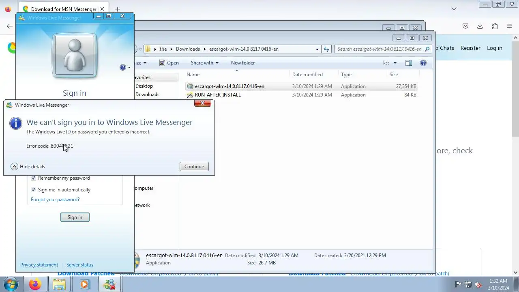Click the search magnifier icon in Explorer
519x292 pixels.
(427, 49)
